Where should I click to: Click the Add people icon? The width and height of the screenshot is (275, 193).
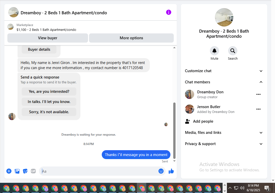187,121
